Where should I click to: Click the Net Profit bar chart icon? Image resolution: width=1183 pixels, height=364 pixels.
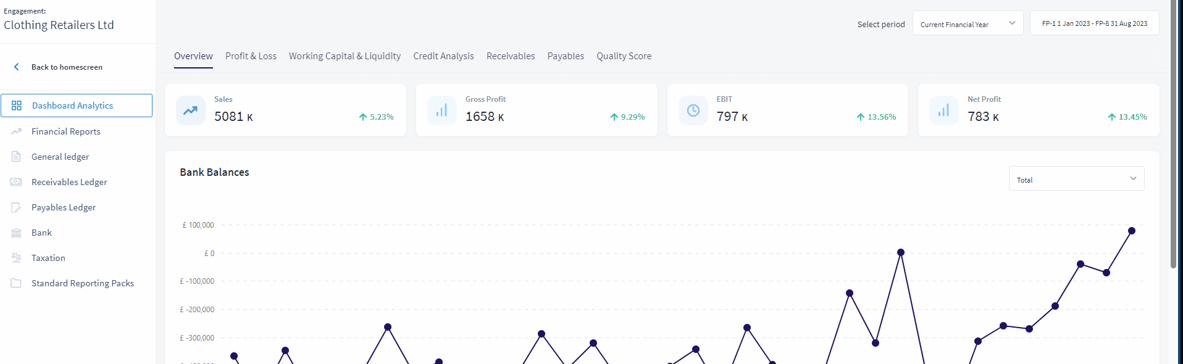944,110
